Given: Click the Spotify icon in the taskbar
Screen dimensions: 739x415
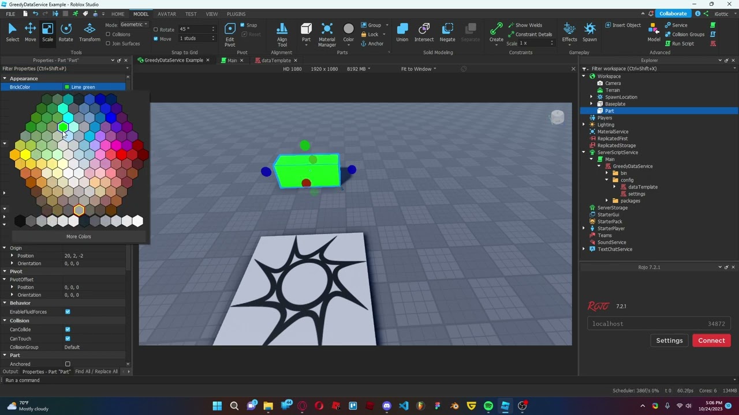Looking at the screenshot, I should coord(488,406).
